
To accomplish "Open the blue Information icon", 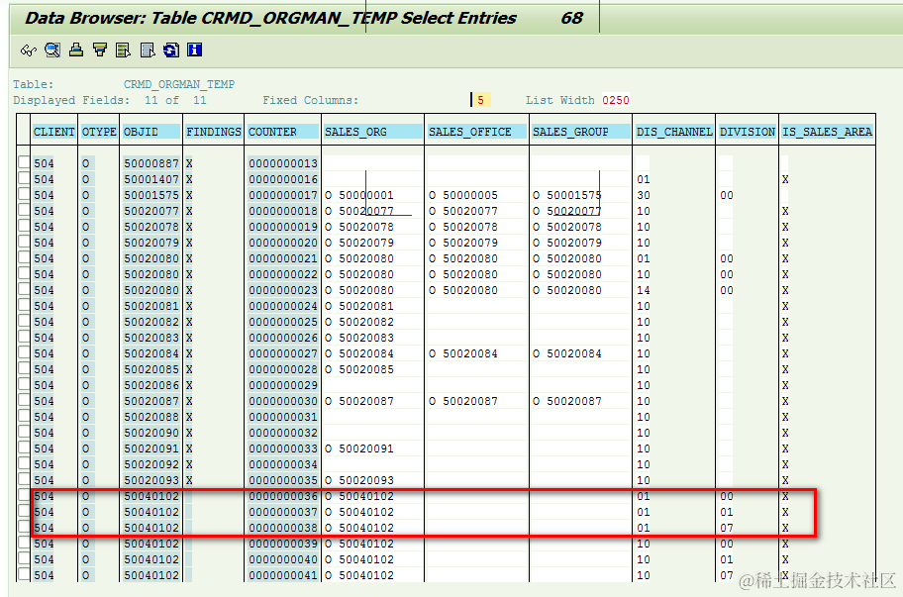I will pos(195,50).
